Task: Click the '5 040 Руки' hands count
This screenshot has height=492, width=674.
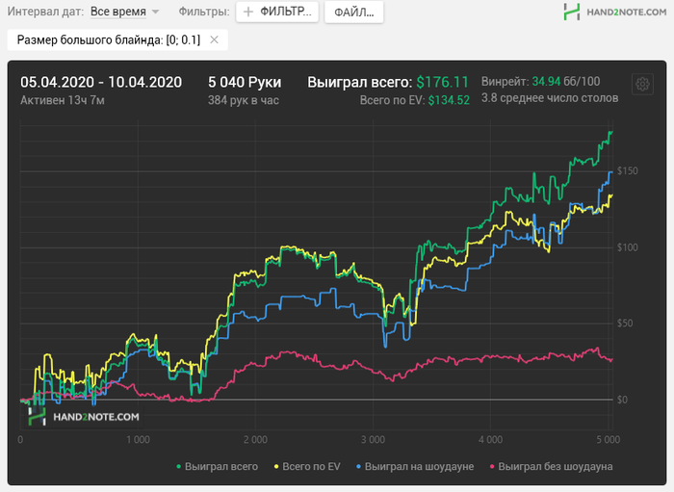Action: coord(245,82)
